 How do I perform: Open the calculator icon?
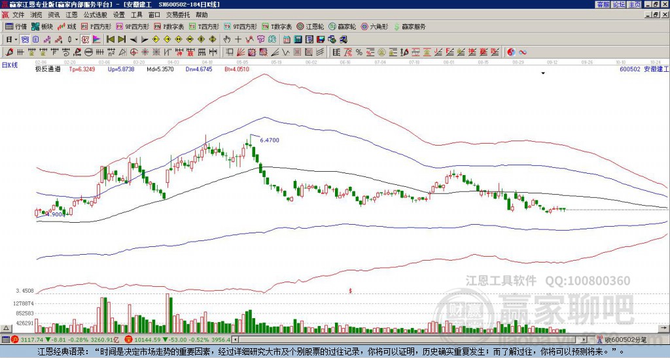pyautogui.click(x=298, y=40)
